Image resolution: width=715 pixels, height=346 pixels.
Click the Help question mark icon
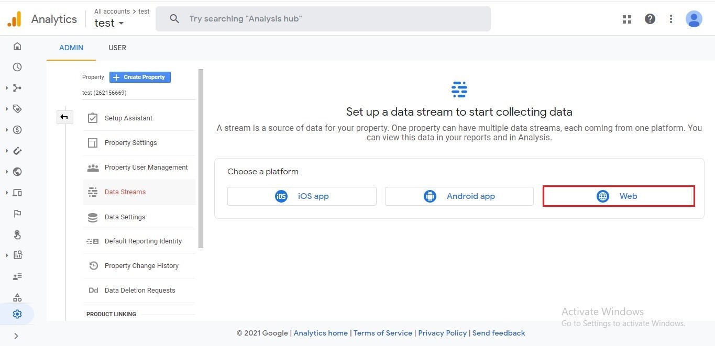point(650,19)
